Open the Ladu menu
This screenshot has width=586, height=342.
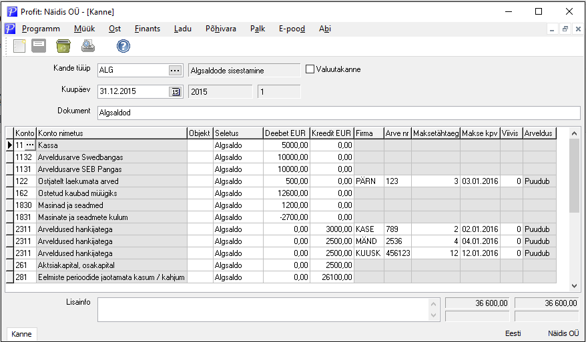[183, 29]
